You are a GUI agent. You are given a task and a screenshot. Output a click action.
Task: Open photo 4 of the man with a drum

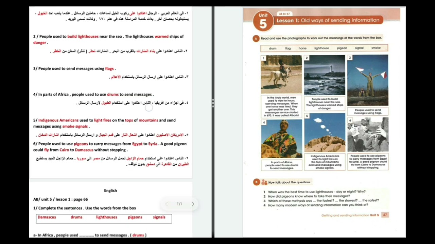[x=281, y=139]
